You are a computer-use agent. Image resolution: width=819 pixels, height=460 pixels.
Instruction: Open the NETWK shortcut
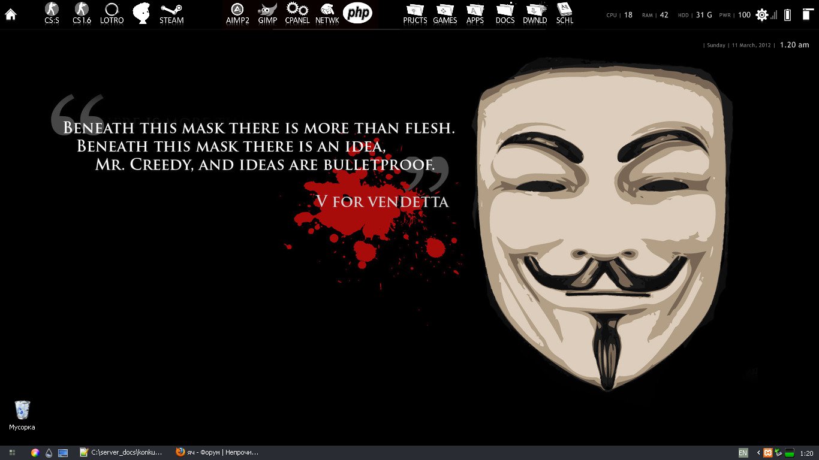(x=327, y=13)
